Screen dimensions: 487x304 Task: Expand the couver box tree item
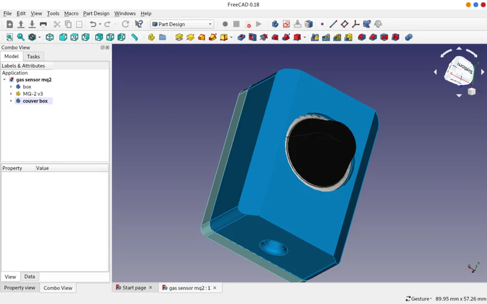(x=11, y=101)
